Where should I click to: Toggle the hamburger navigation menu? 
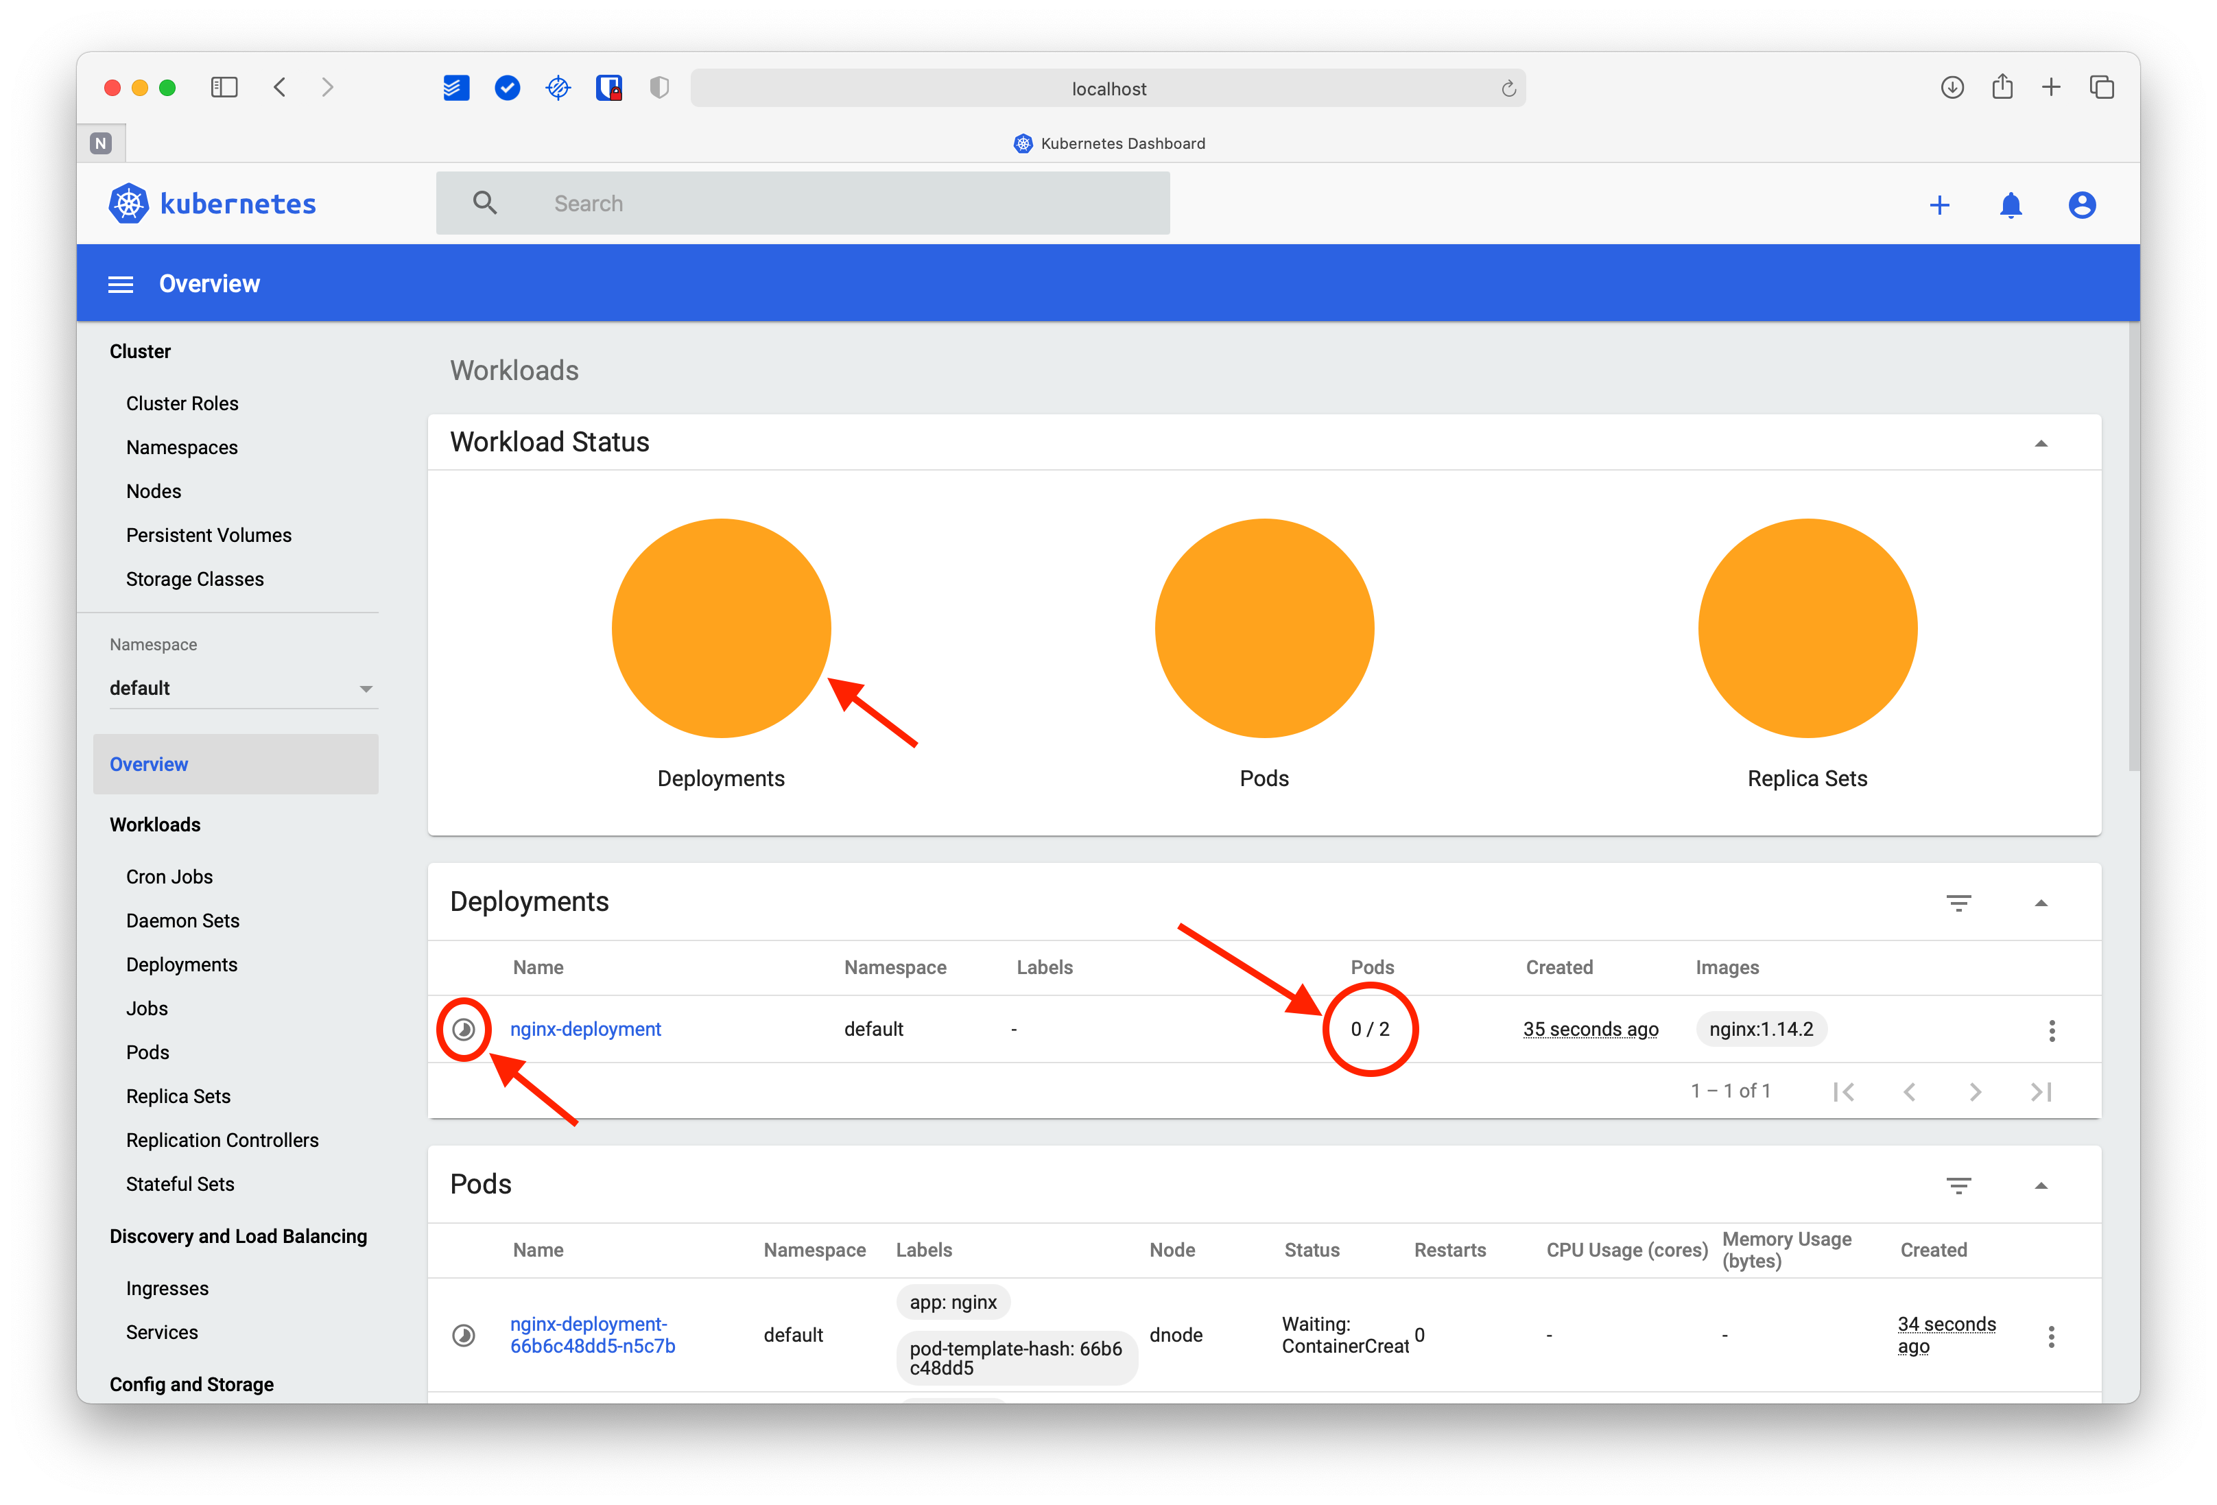click(120, 284)
